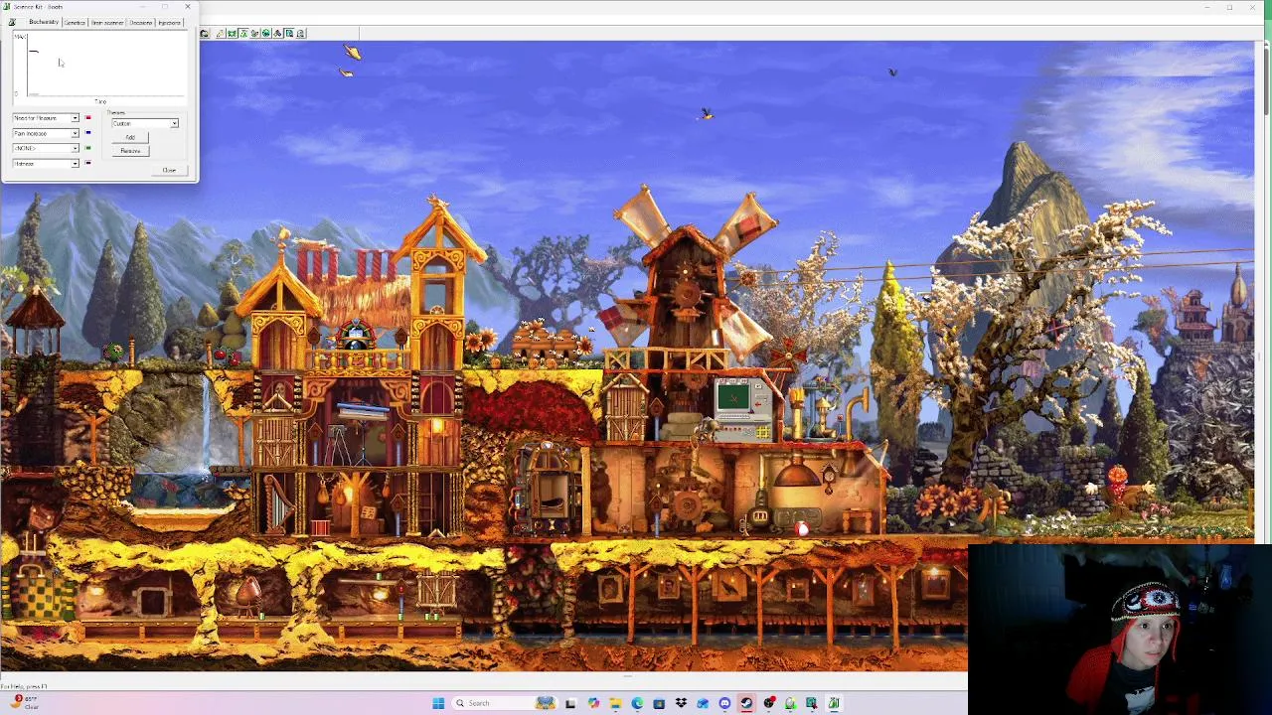Click the green graph colour swatch
This screenshot has width=1272, height=715.
click(x=87, y=148)
